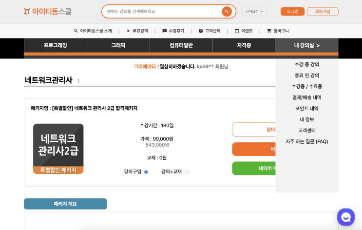Choose 내 정보 from menu

(307, 119)
